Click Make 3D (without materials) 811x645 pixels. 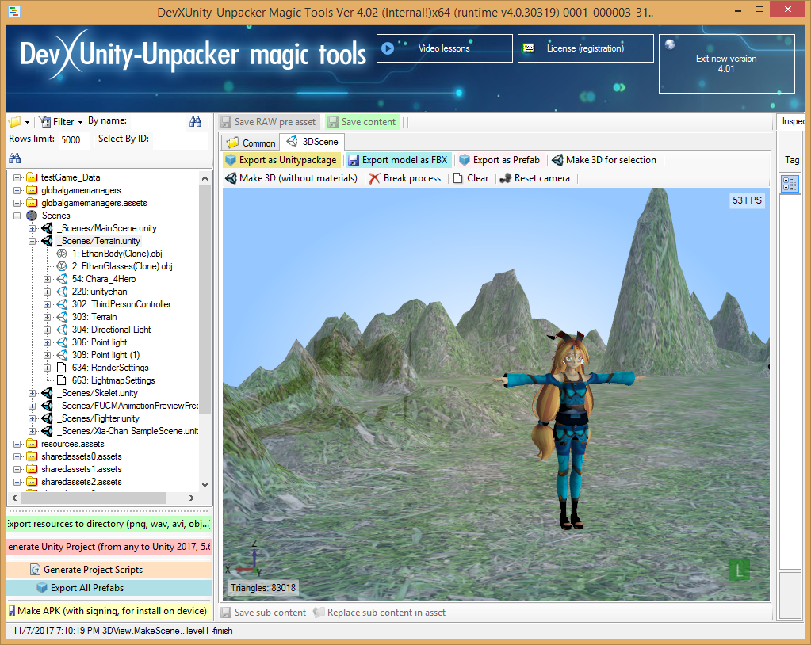coord(292,178)
